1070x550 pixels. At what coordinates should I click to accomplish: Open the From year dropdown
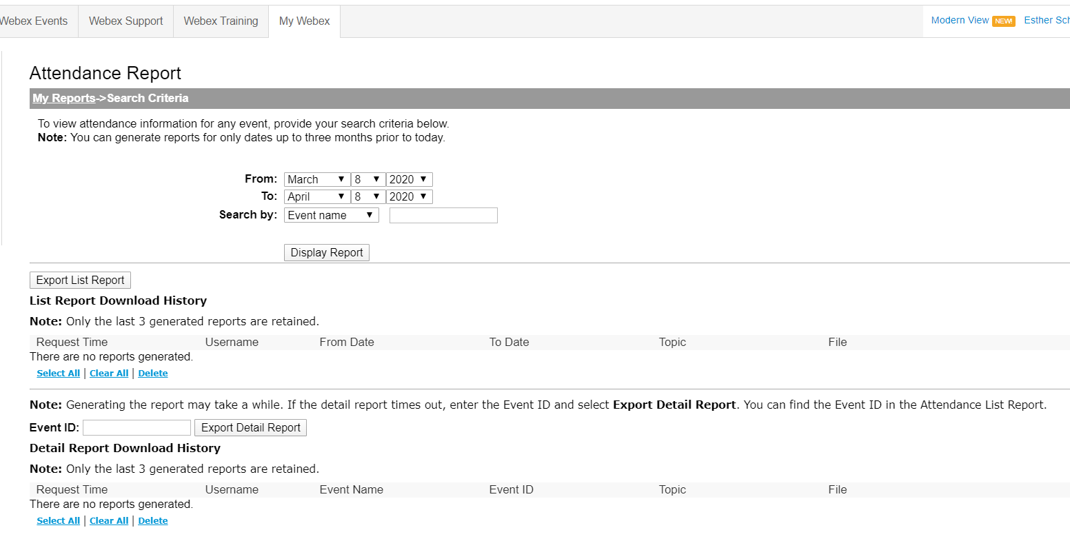(410, 179)
